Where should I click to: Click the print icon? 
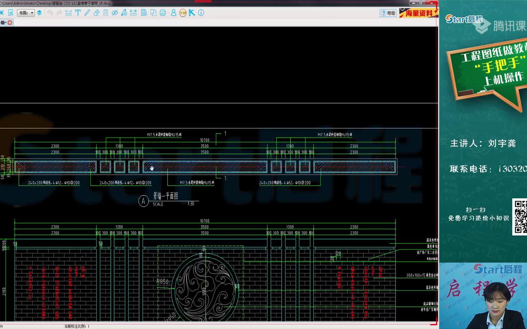(163, 13)
